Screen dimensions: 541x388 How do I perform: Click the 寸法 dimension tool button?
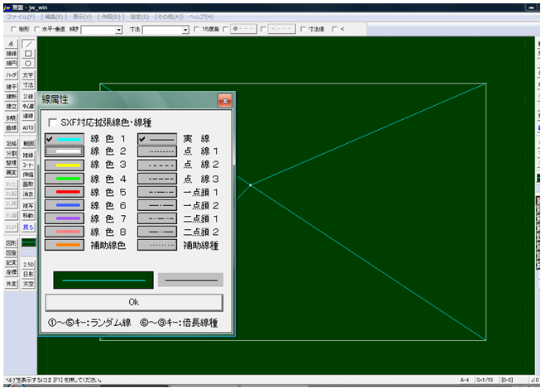[28, 84]
